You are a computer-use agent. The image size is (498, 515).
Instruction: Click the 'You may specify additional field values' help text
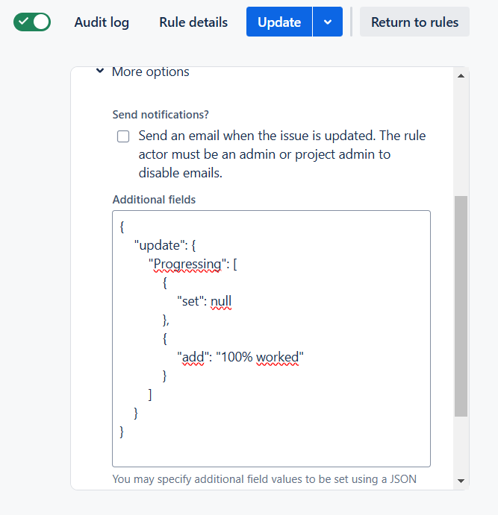point(264,479)
